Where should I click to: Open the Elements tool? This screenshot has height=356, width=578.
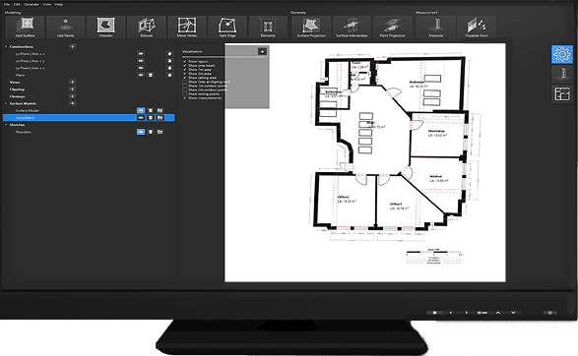point(268,27)
